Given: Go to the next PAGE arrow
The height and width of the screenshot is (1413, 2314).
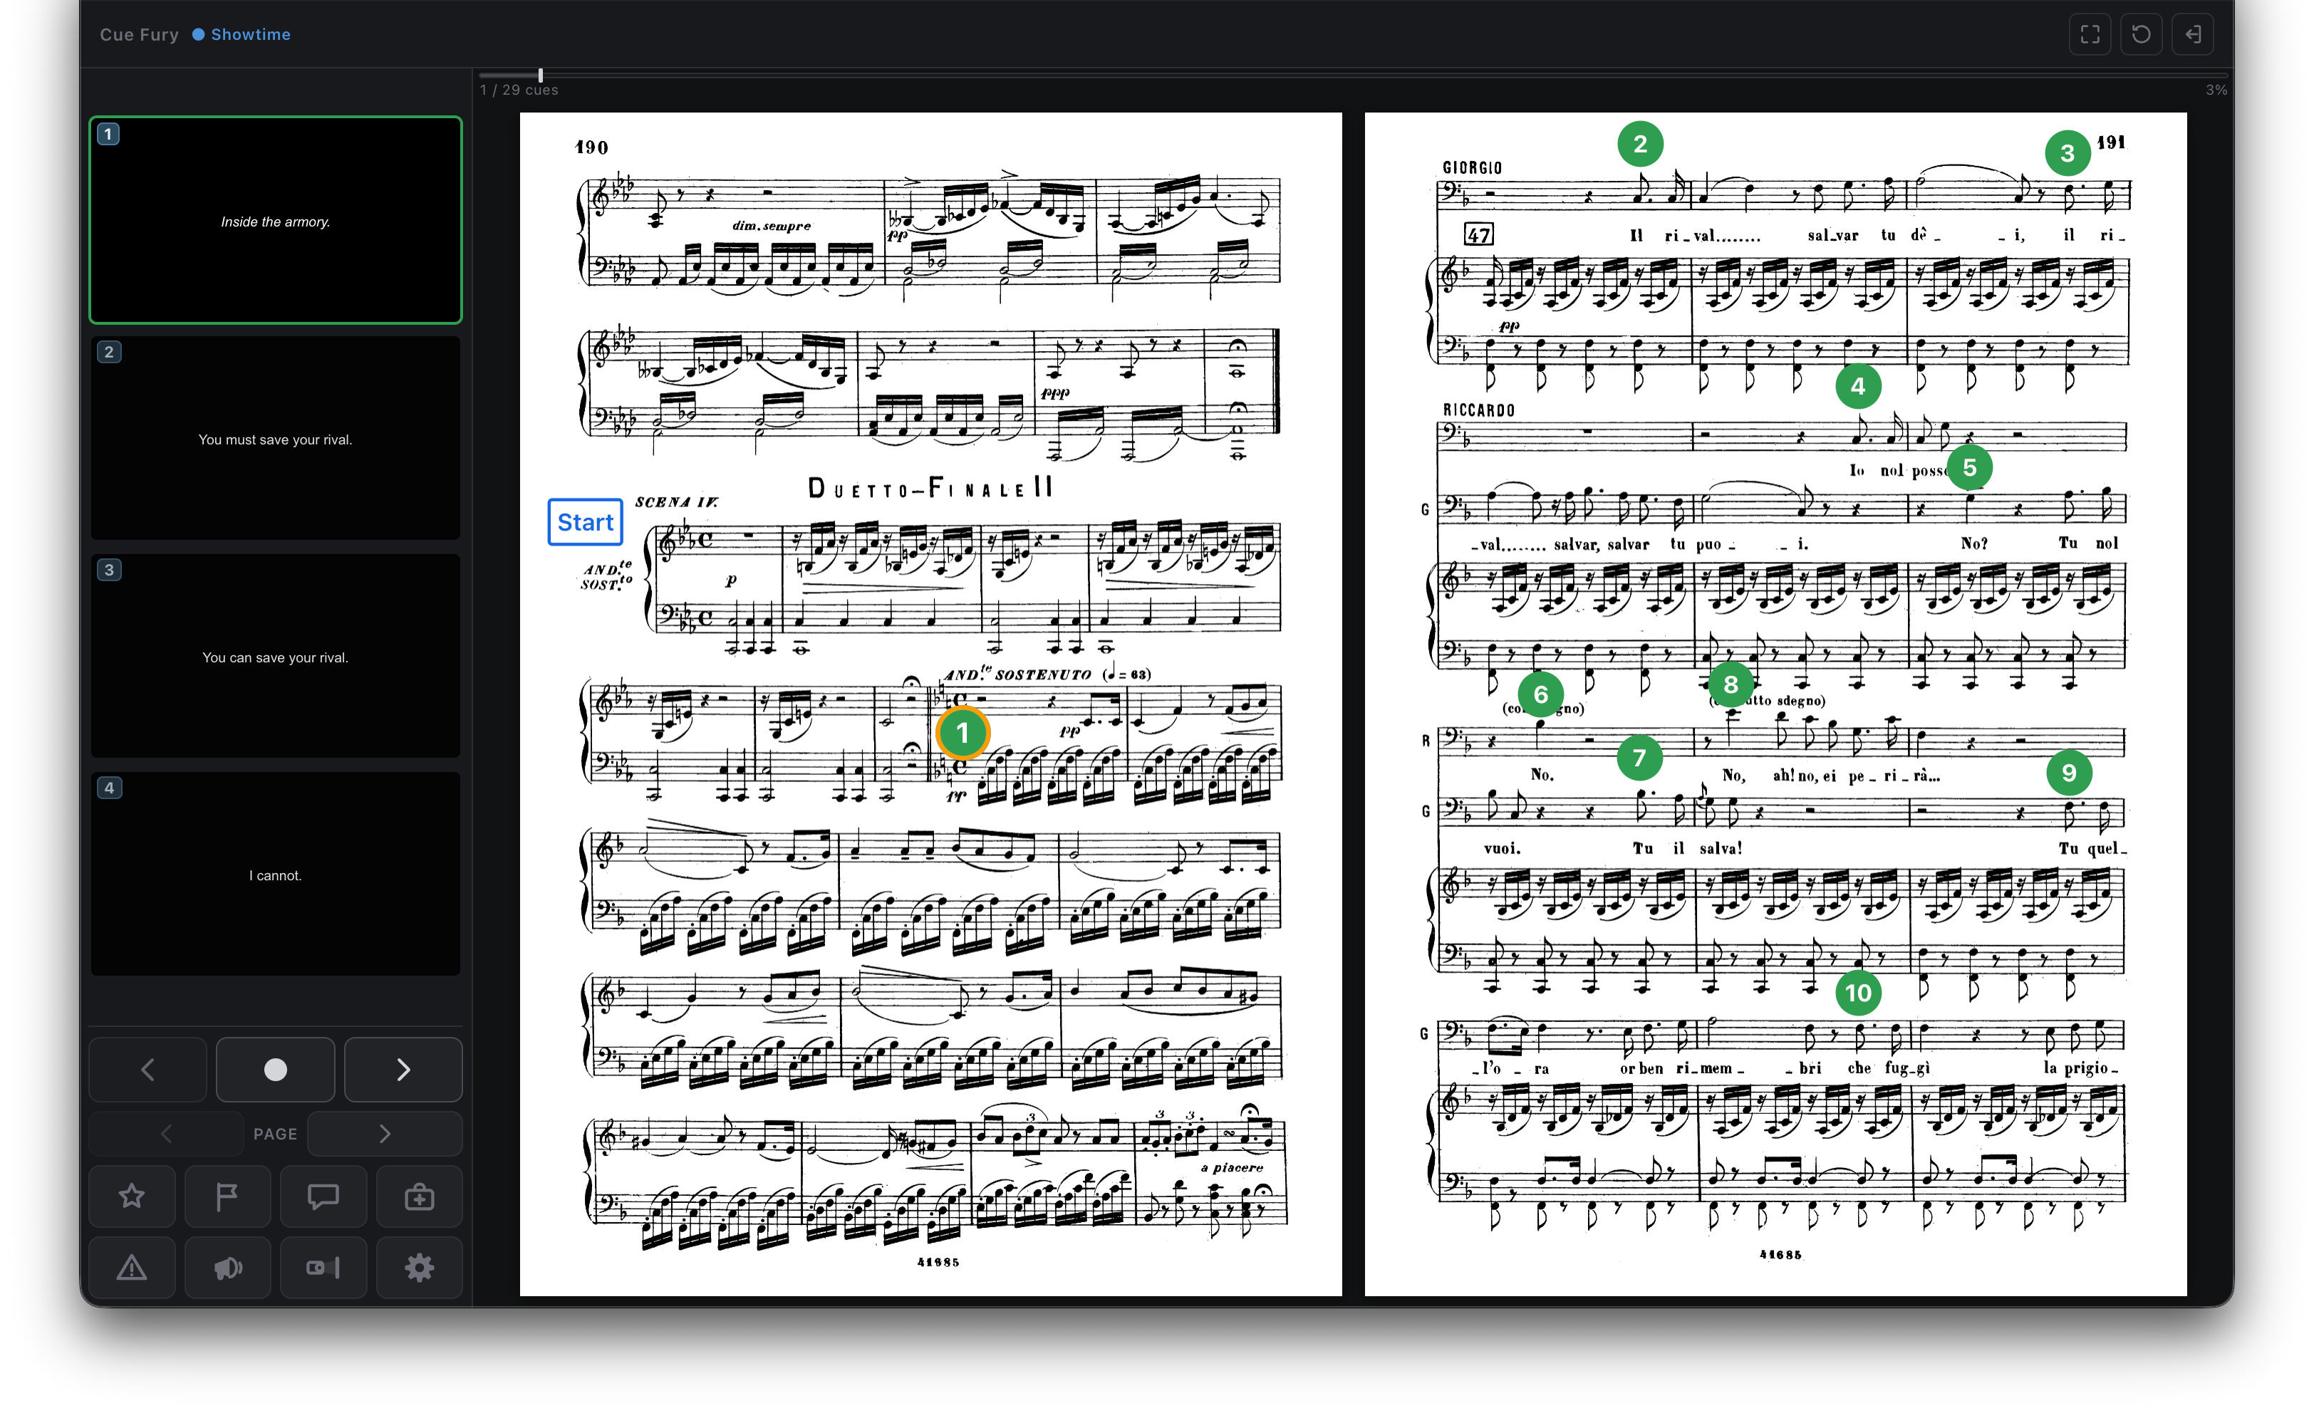Looking at the screenshot, I should tap(384, 1133).
